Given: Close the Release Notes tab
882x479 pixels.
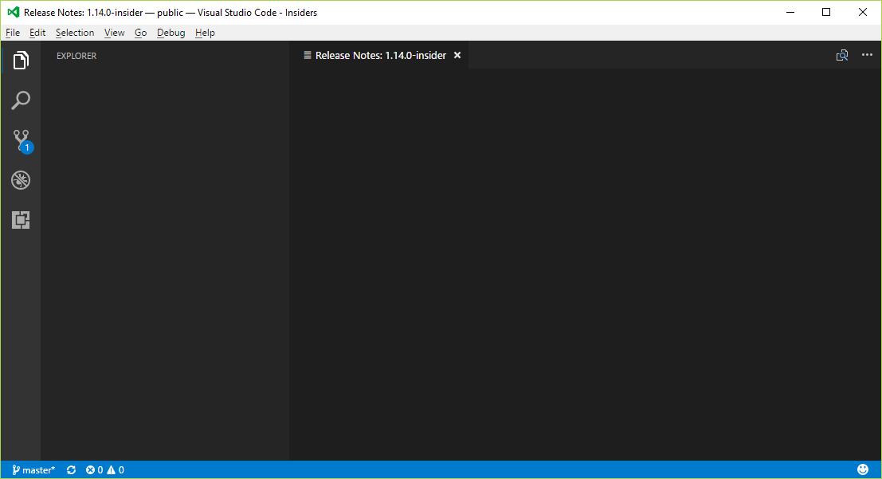Looking at the screenshot, I should tap(457, 55).
